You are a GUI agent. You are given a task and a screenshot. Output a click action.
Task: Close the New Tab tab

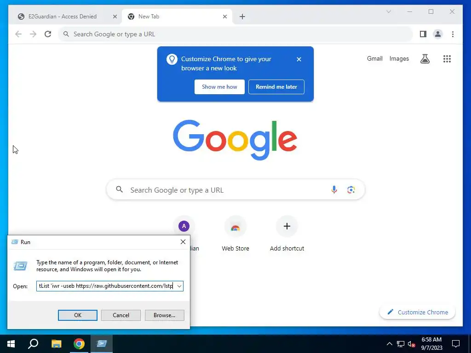click(x=224, y=17)
